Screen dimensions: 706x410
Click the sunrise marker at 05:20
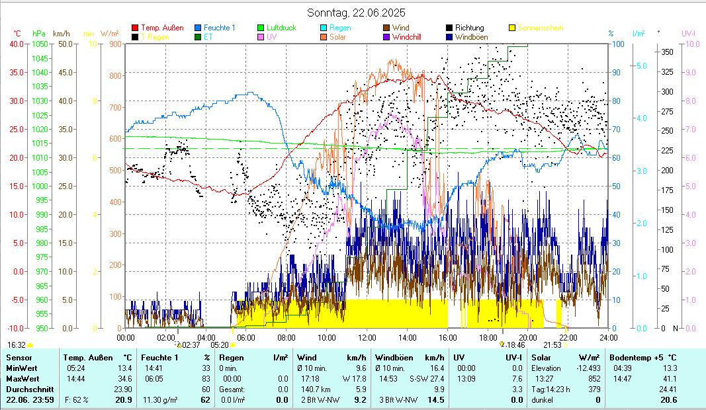click(232, 345)
